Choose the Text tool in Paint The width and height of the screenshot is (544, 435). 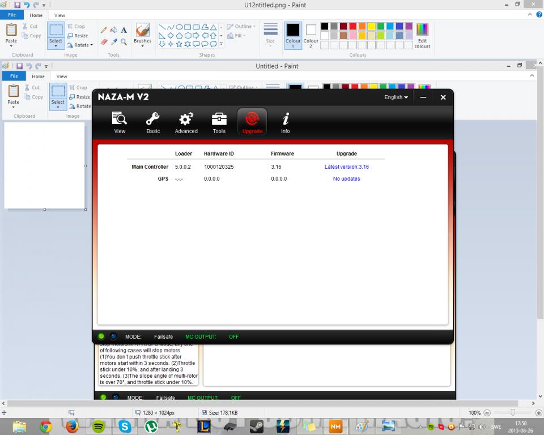pos(124,30)
